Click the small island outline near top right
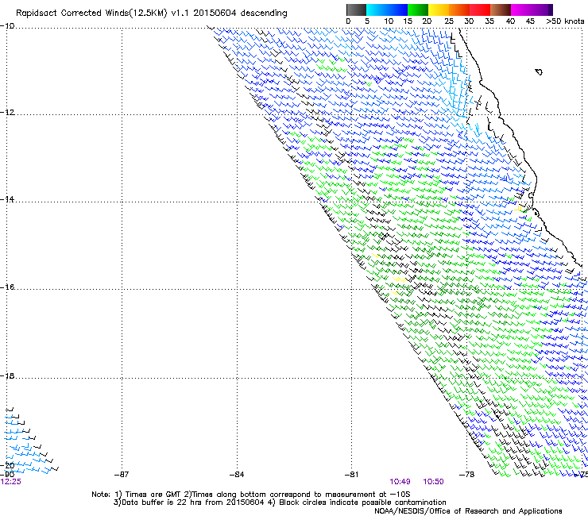Screen dimensions: 588x516 (x=539, y=71)
